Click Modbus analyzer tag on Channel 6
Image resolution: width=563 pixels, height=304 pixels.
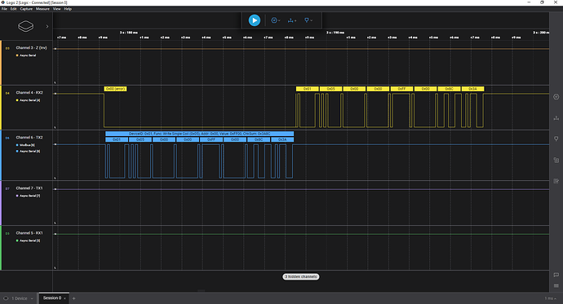click(25, 145)
